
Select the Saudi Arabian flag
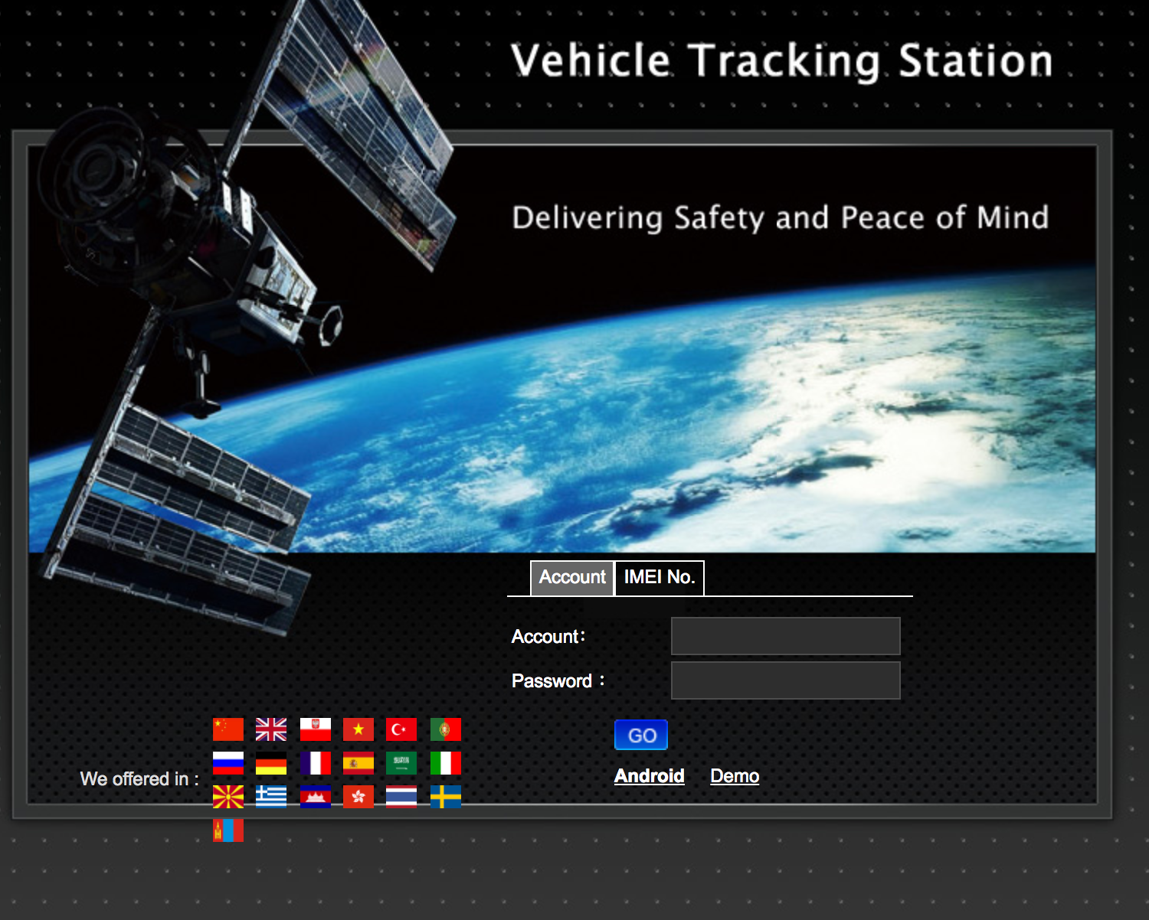point(401,763)
